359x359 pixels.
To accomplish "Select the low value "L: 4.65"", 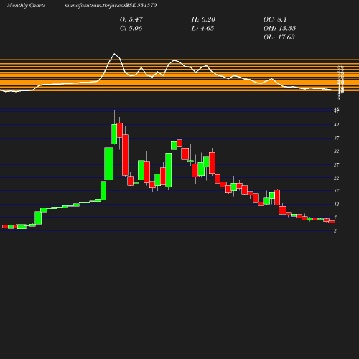I will click(202, 29).
